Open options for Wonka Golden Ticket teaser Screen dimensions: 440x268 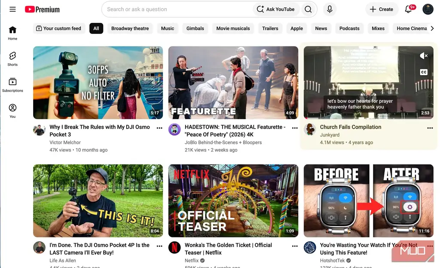click(295, 246)
